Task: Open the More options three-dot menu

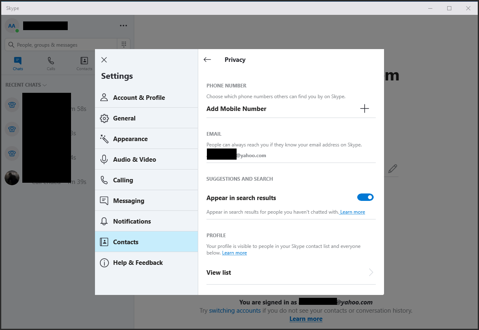Action: coord(123,26)
